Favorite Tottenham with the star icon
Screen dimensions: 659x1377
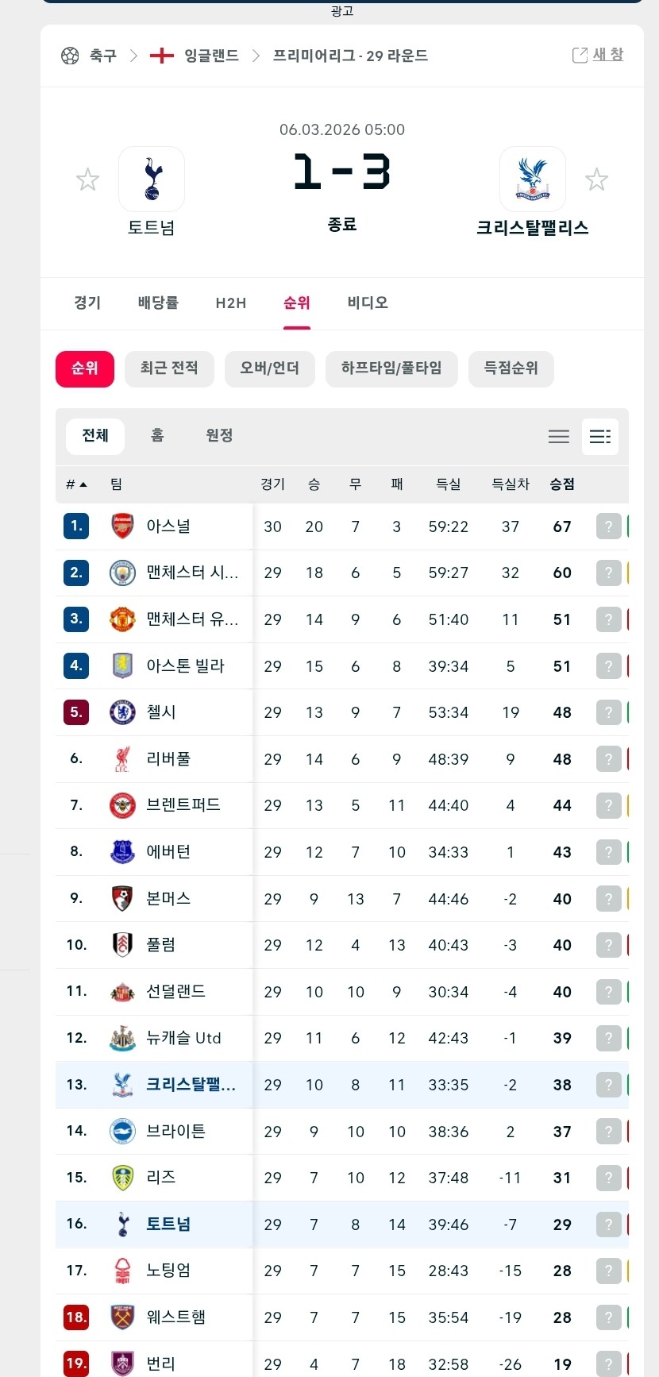tap(87, 179)
